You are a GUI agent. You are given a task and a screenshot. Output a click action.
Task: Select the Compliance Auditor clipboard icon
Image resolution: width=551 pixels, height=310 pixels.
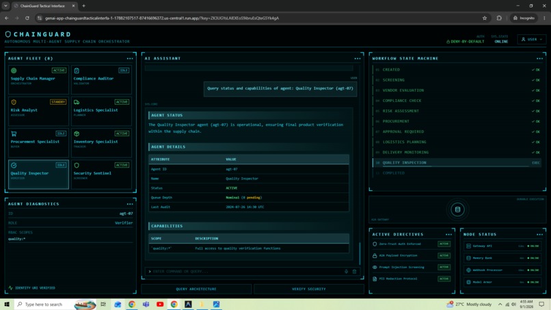coord(77,70)
